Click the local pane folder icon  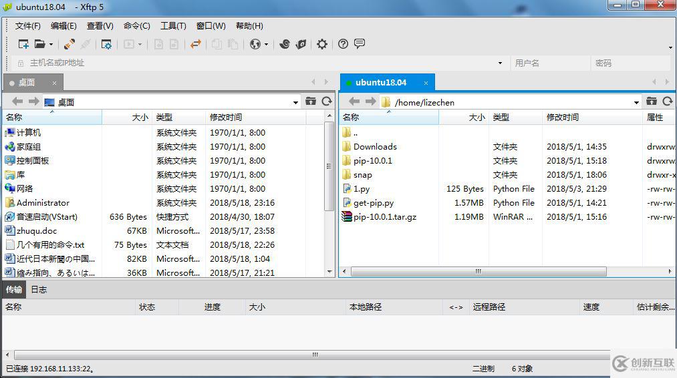[x=311, y=101]
